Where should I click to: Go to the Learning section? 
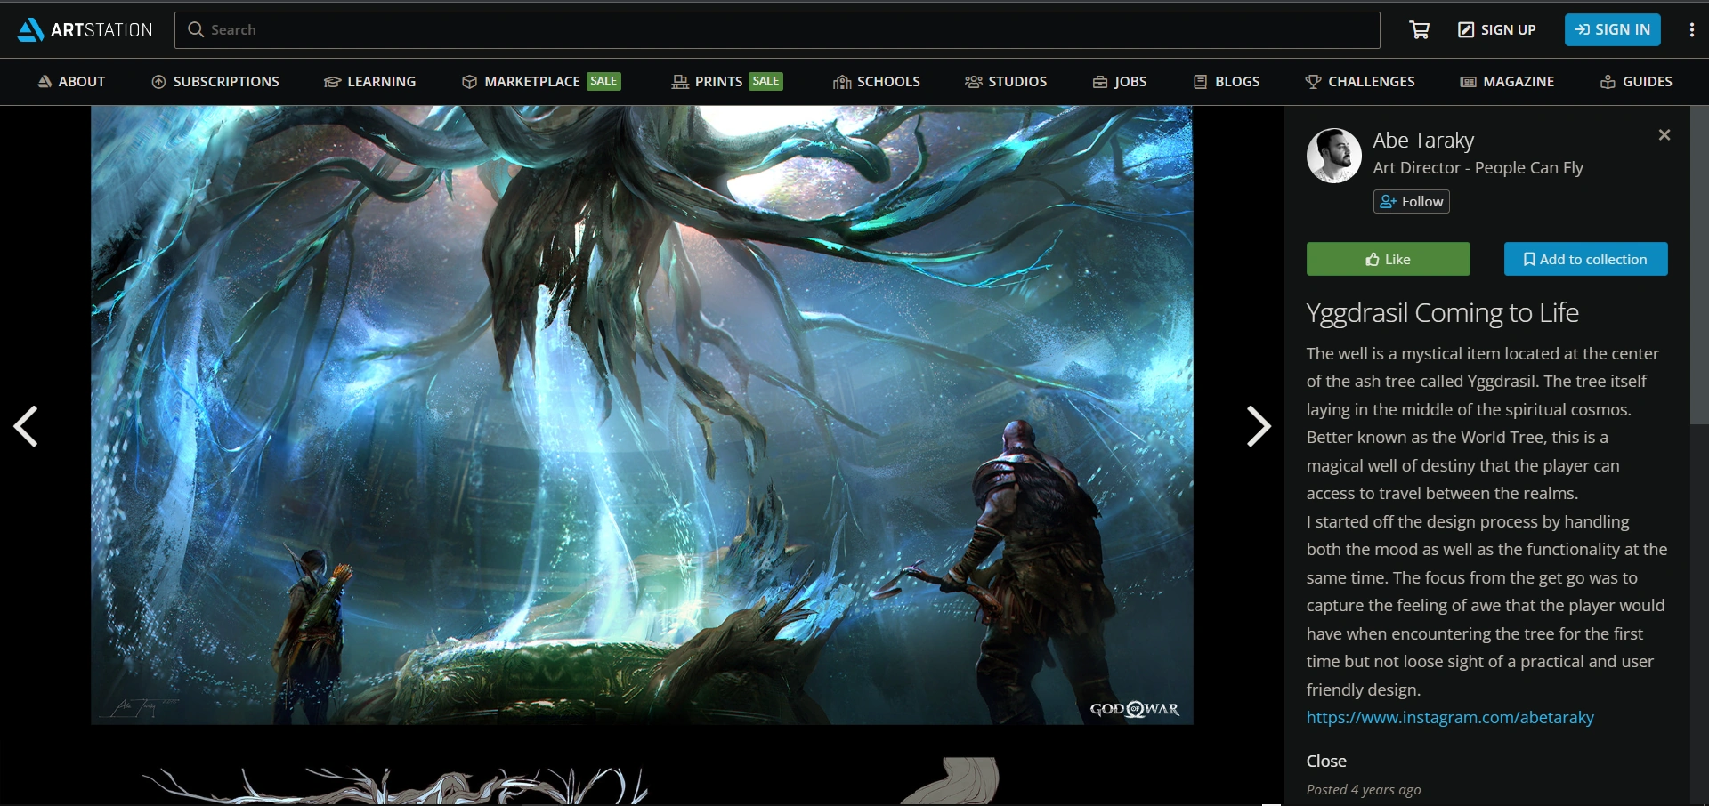point(369,82)
